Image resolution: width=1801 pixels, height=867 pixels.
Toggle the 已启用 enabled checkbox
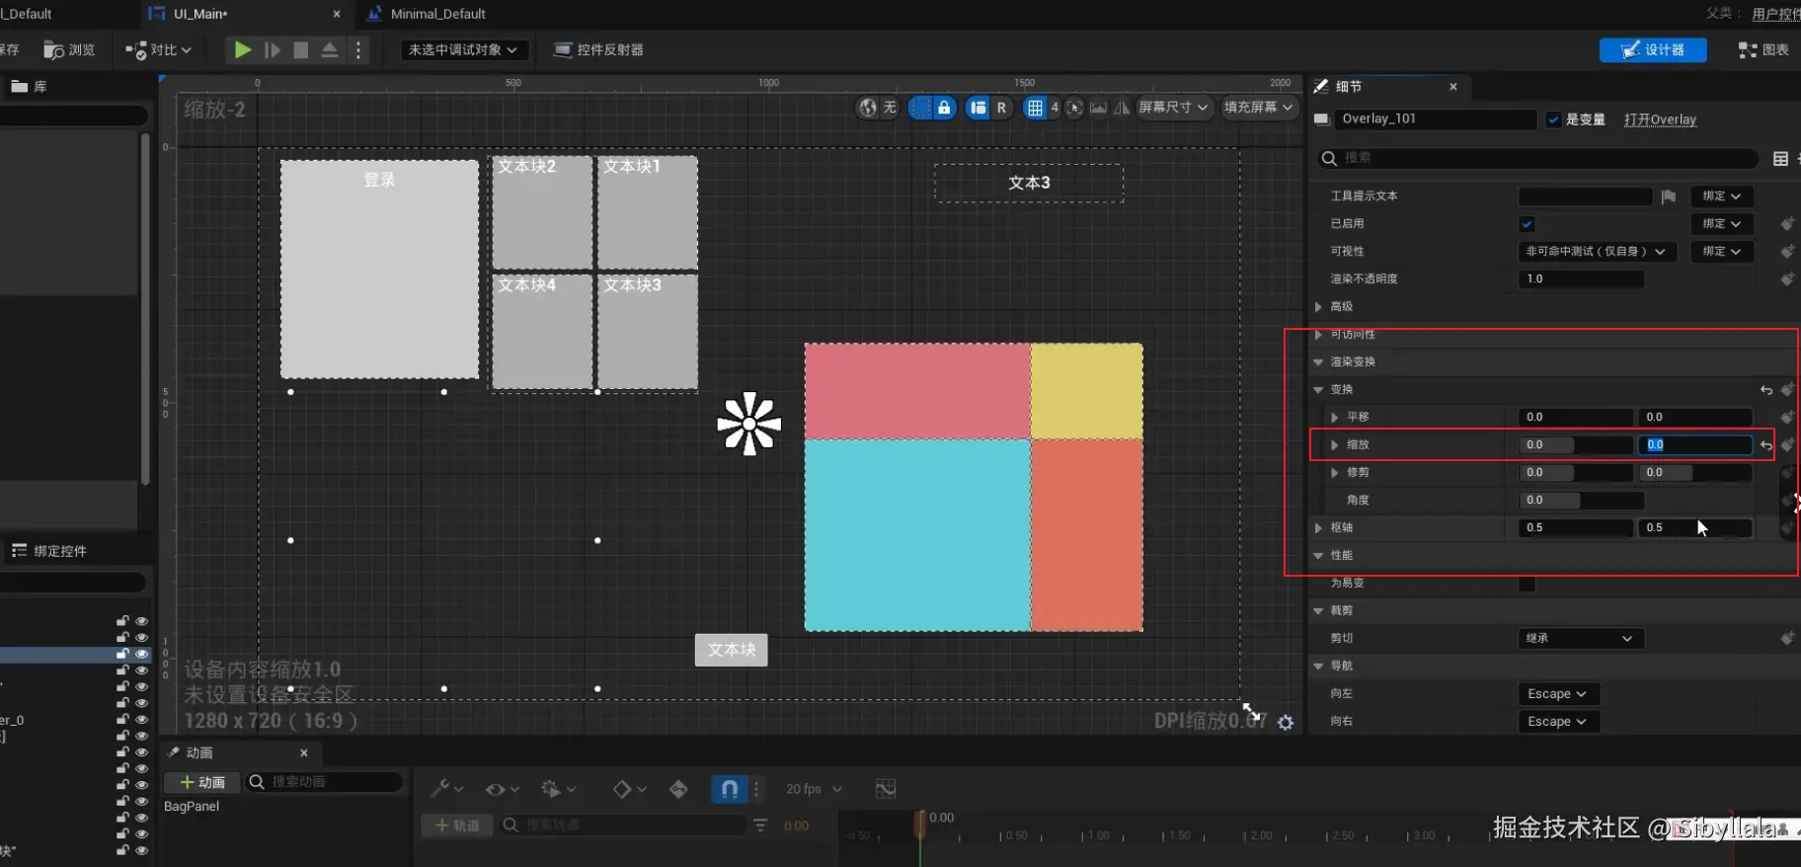1527,224
